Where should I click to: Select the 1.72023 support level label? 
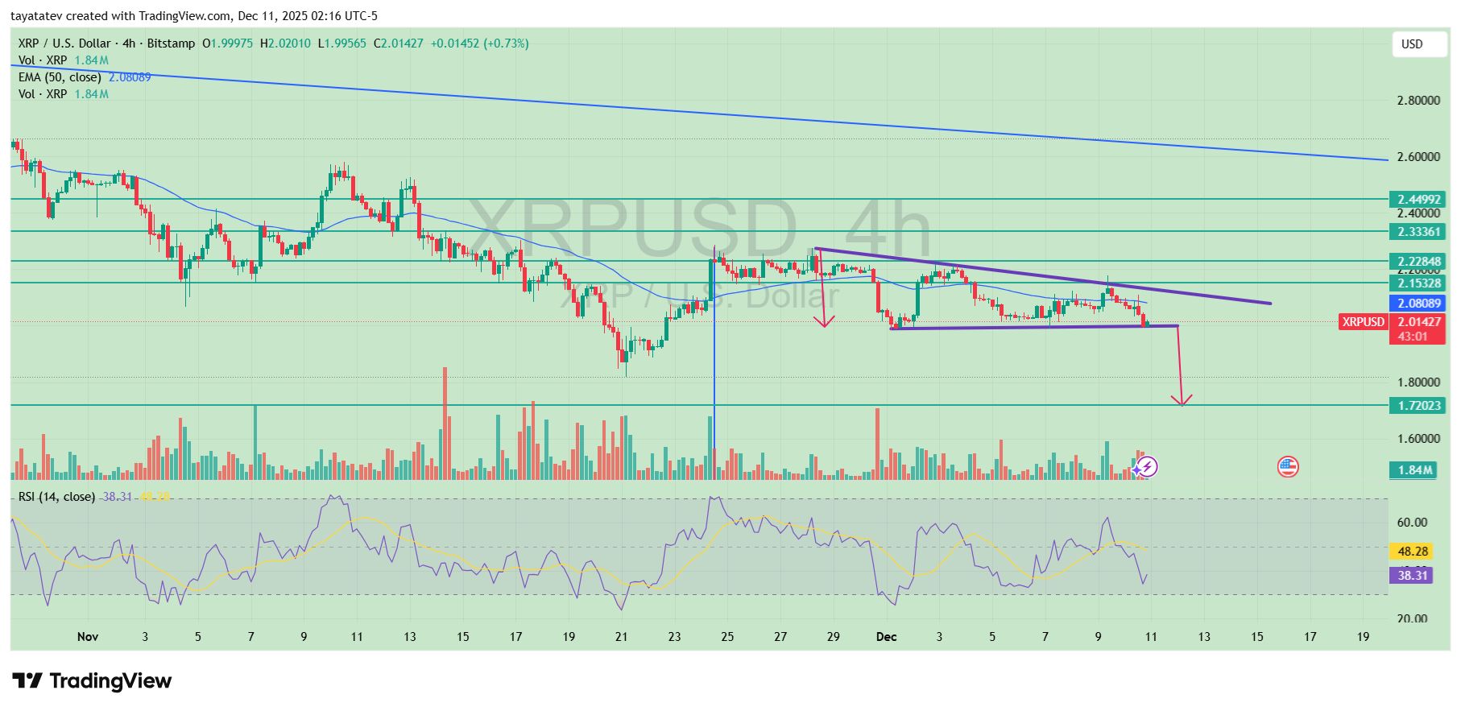coord(1418,406)
